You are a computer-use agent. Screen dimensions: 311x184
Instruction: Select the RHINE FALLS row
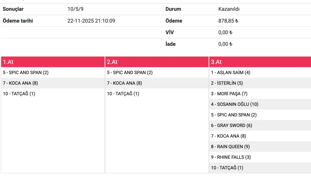pos(231,157)
